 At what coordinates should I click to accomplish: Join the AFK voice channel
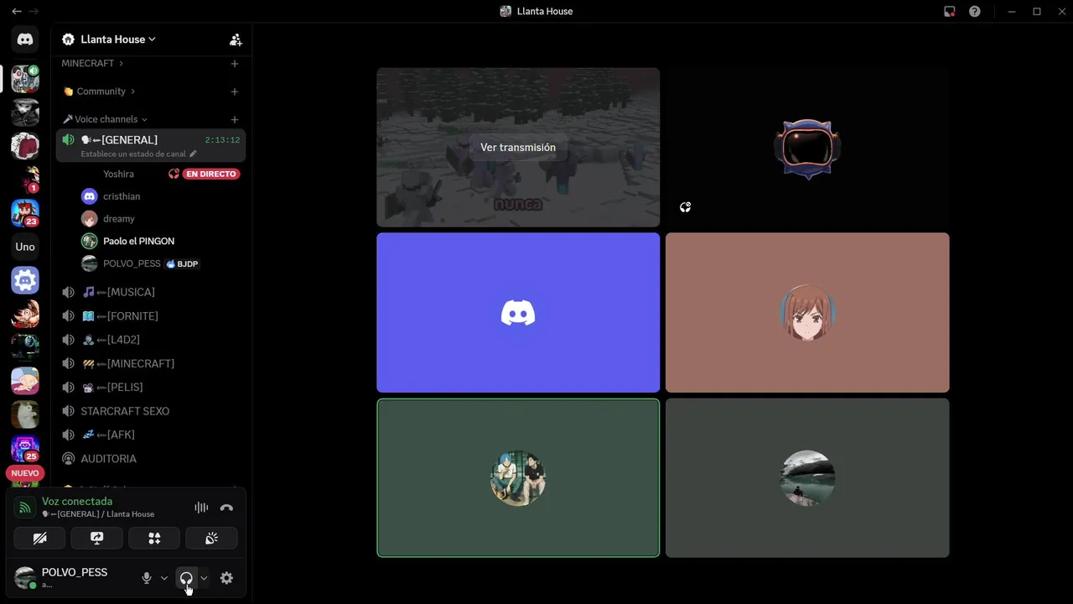[151, 435]
